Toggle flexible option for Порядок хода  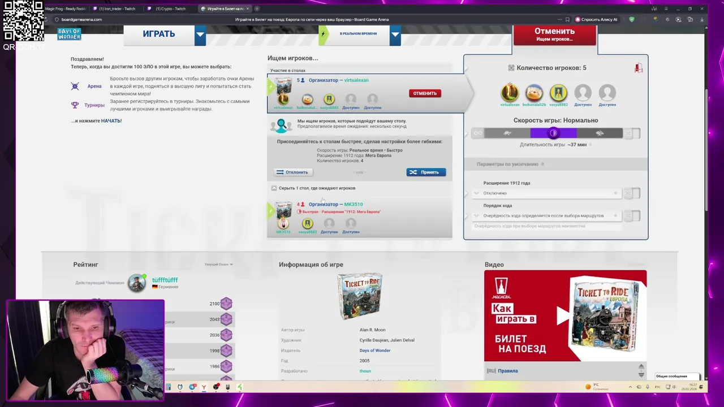pos(632,216)
